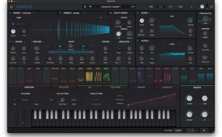Click the Filter 1 Cutoff knob

pos(142,21)
